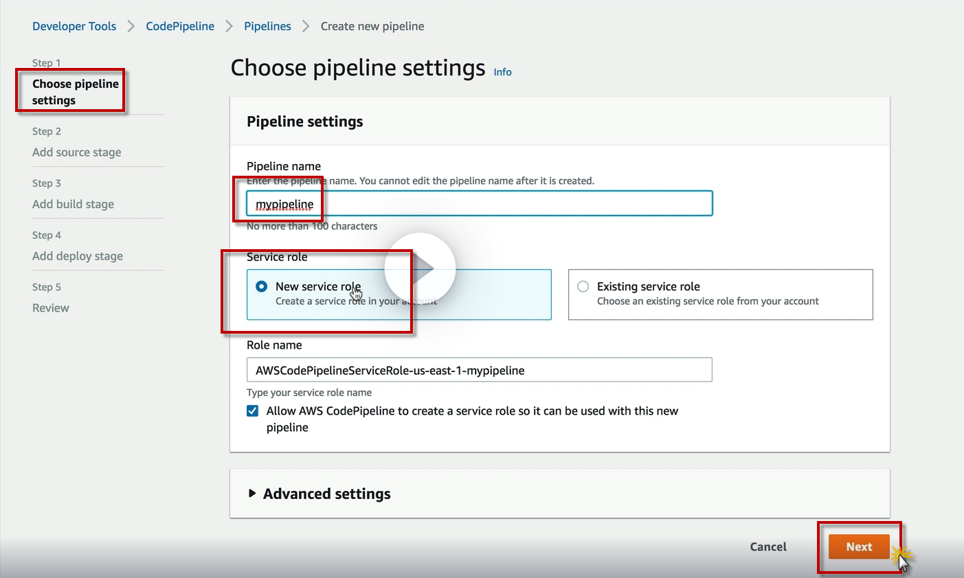This screenshot has width=964, height=578.
Task: Expand the Advanced settings section
Action: point(252,494)
